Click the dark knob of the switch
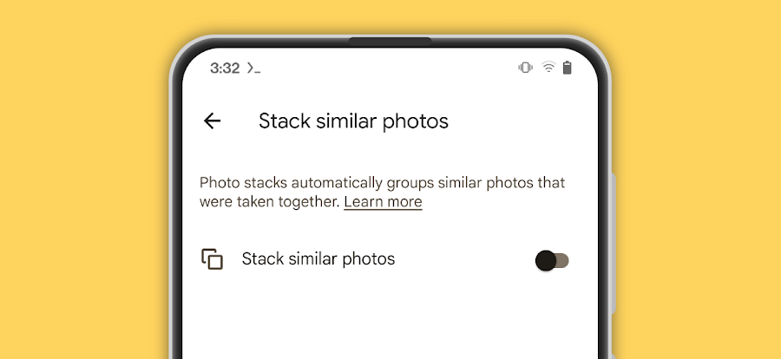This screenshot has width=781, height=359. coord(546,259)
